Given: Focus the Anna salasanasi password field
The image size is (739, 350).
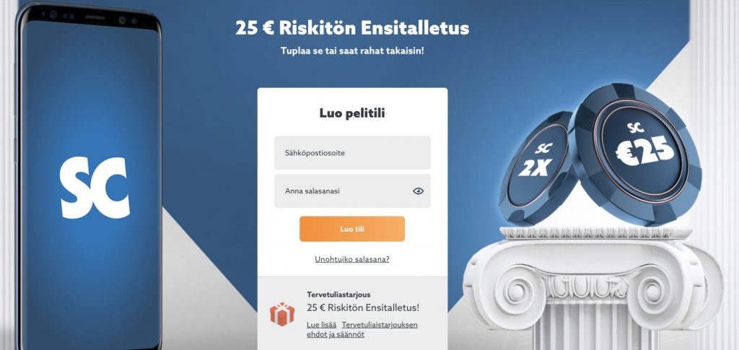Looking at the screenshot, I should [x=352, y=191].
